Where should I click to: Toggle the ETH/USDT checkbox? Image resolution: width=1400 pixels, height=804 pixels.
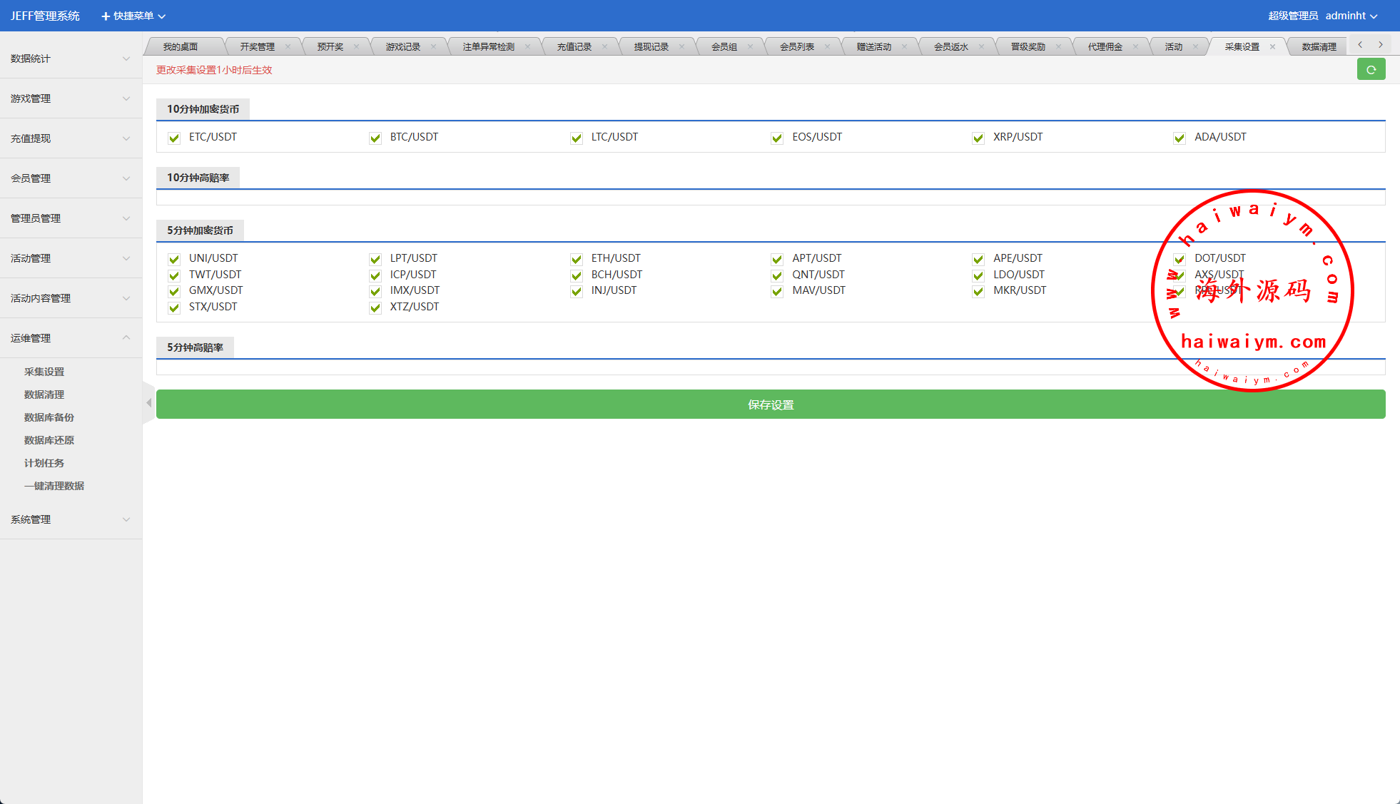click(x=577, y=260)
